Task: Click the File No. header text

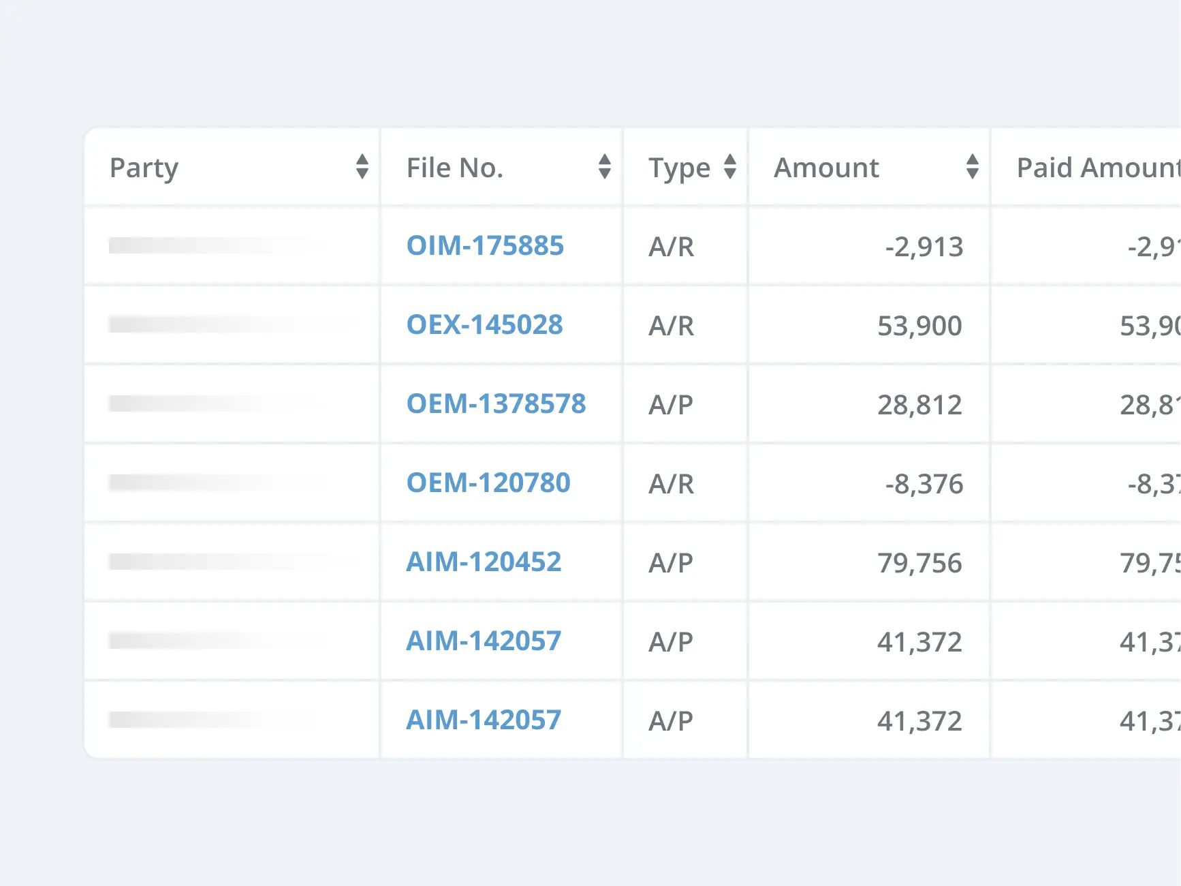Action: click(x=454, y=168)
